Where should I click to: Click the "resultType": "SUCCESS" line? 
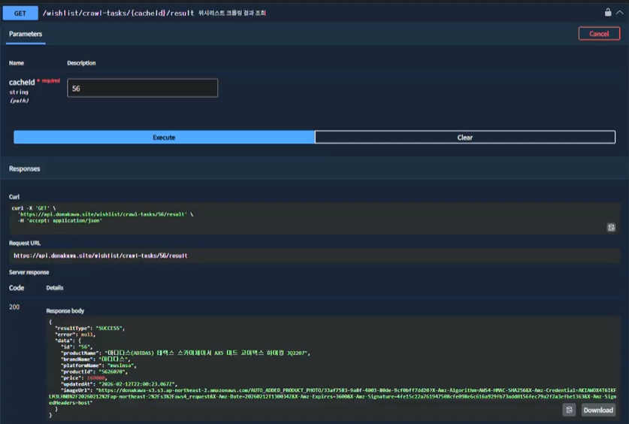pos(90,328)
